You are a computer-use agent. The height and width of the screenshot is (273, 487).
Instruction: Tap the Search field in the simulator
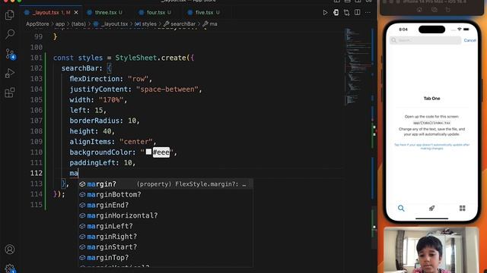click(x=425, y=40)
